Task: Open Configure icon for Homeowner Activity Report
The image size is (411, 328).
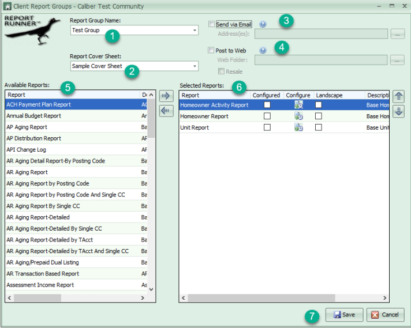Action: 298,105
